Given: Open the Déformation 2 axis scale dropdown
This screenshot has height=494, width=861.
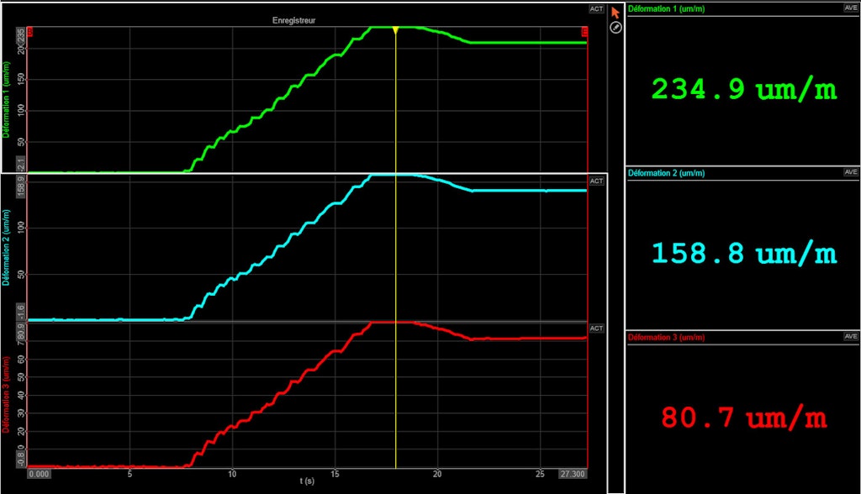Looking at the screenshot, I should pyautogui.click(x=21, y=188).
